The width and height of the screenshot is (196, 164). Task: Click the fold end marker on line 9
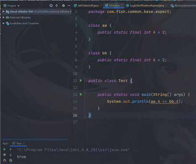[87, 67]
